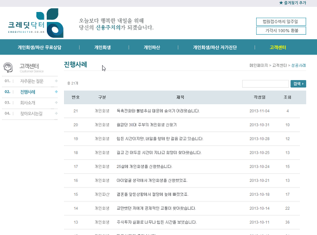Click the 고객센터 headset face icon

click(8, 68)
